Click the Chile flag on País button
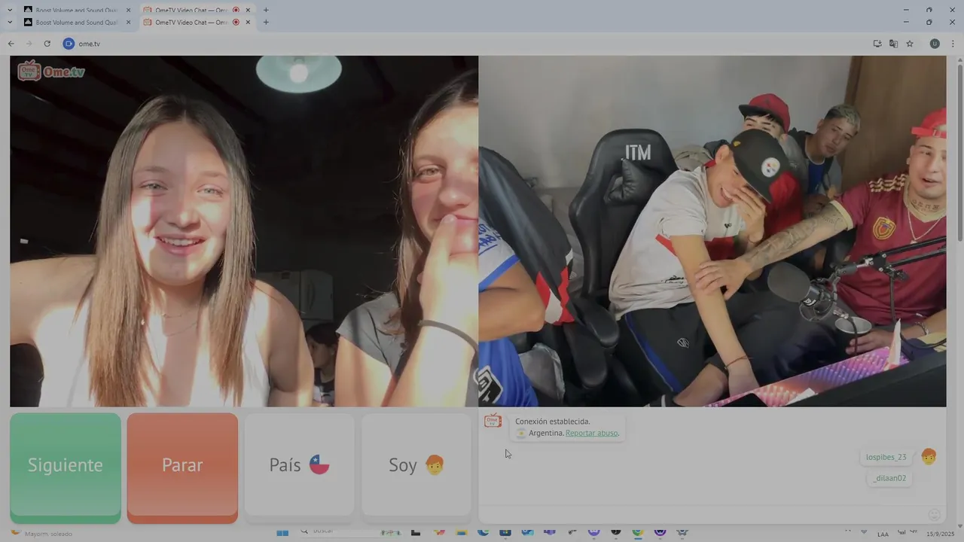 pos(319,464)
